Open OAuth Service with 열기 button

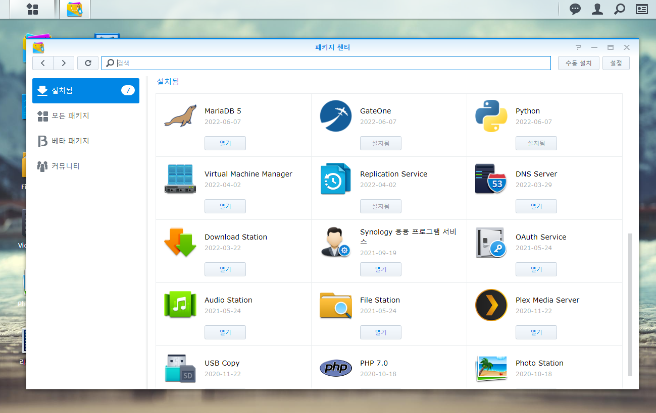[536, 269]
